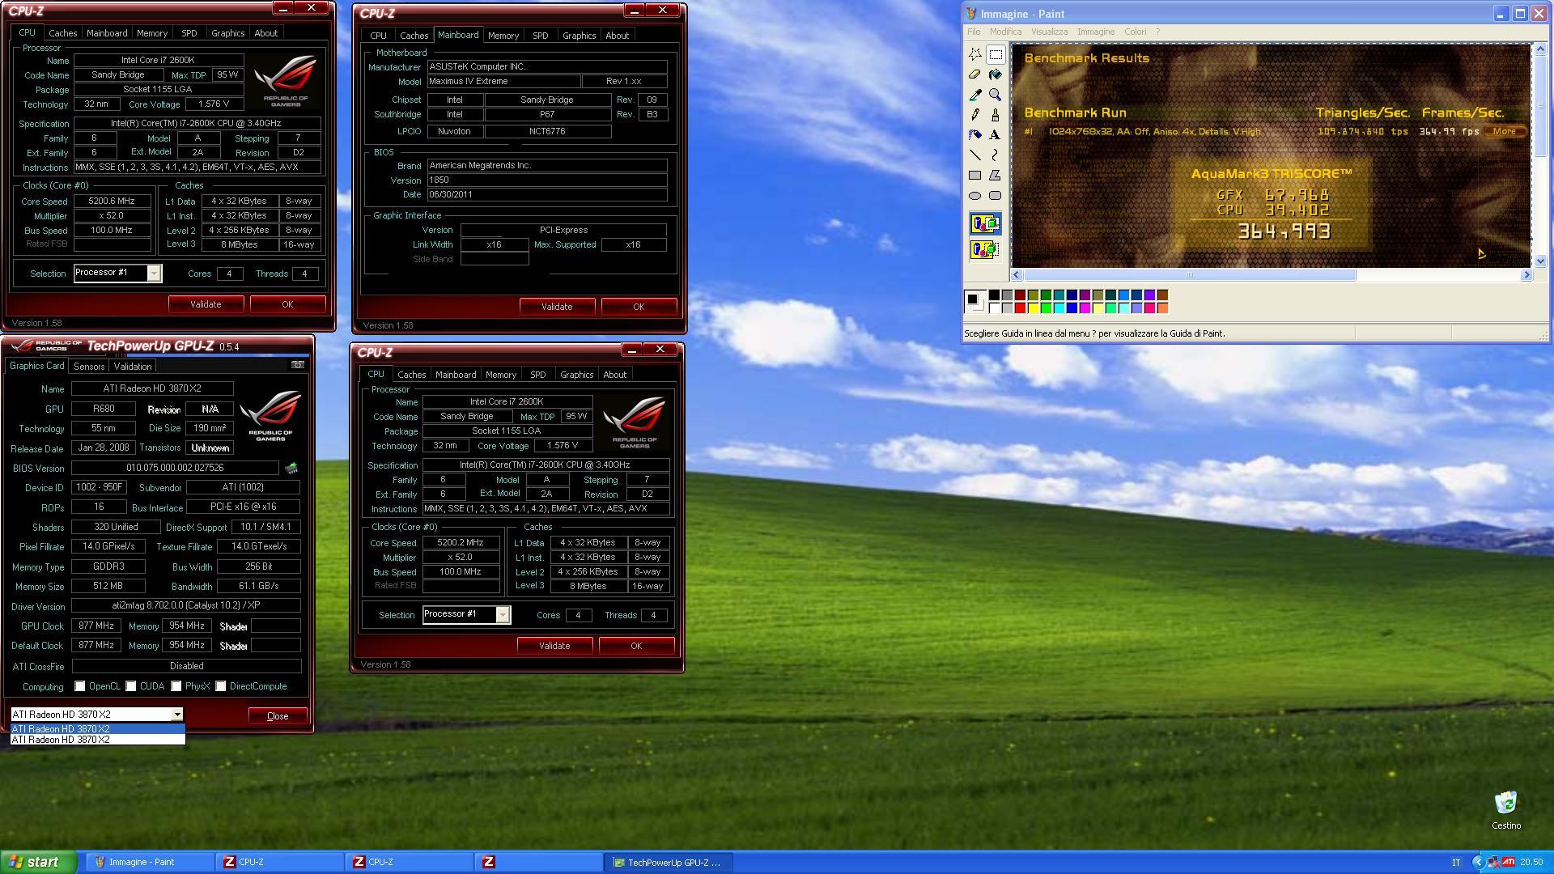Select the brush tool in Paint

point(996,115)
